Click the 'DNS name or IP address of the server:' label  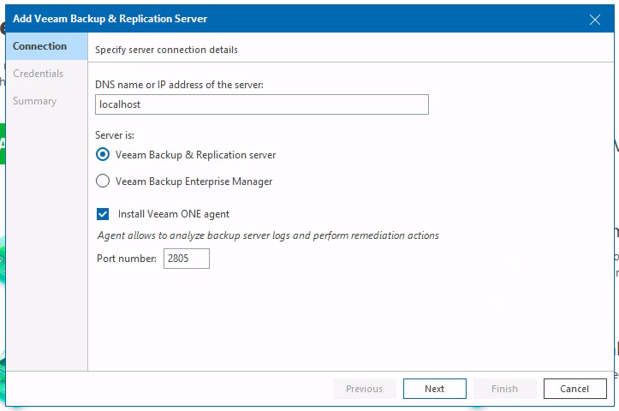[x=179, y=85]
